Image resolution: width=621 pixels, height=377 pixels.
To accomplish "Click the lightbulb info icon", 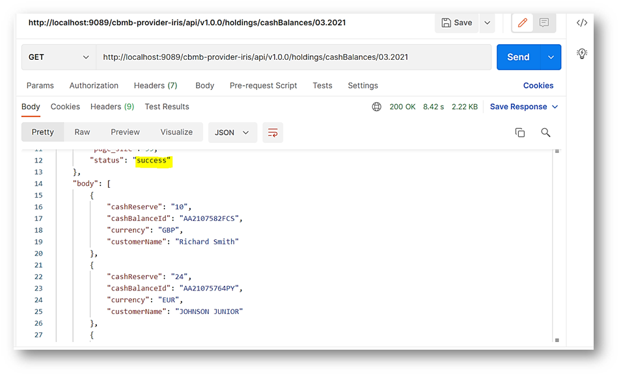I will click(582, 53).
